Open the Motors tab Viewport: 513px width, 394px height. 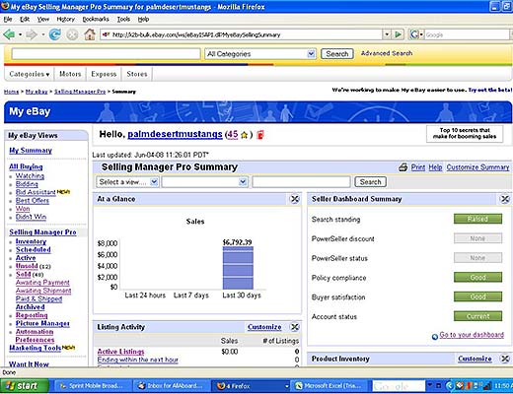[x=70, y=74]
